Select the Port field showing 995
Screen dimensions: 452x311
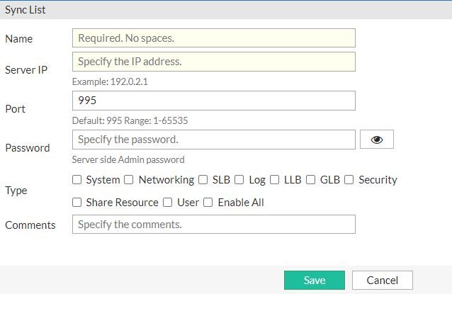coord(213,101)
